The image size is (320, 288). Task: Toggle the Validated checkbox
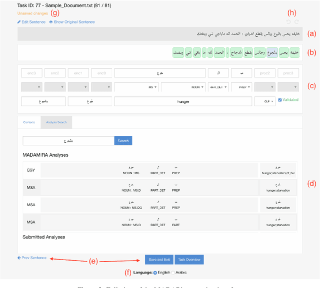[280, 100]
